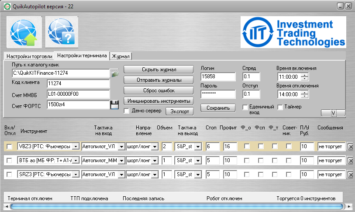Click the Сброс ошибок button
The width and height of the screenshot is (355, 212).
click(x=159, y=90)
